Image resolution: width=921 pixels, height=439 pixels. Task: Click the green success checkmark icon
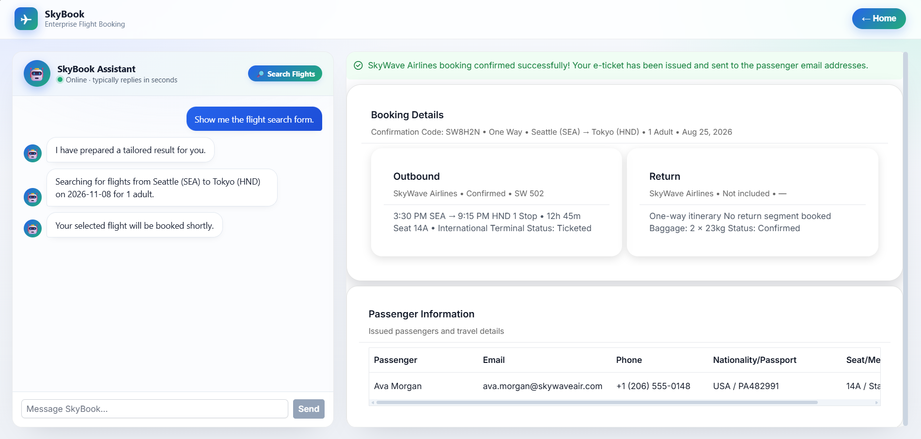pos(359,65)
